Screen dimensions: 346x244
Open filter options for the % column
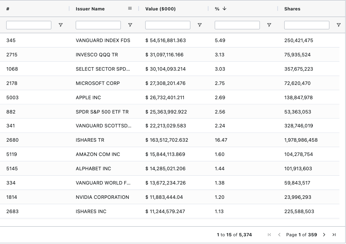269,25
